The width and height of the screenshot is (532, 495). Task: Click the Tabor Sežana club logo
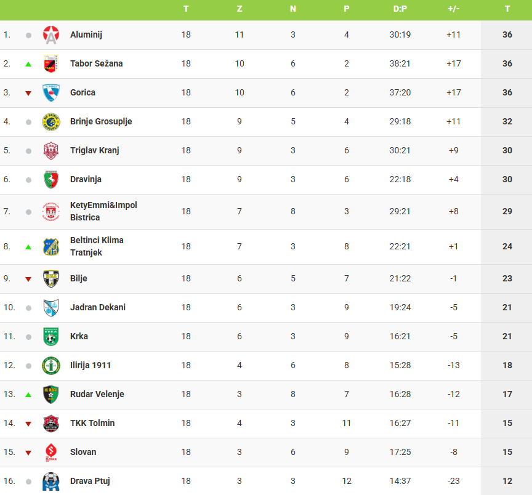click(51, 64)
